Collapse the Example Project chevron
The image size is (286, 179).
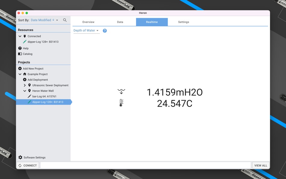pos(20,74)
